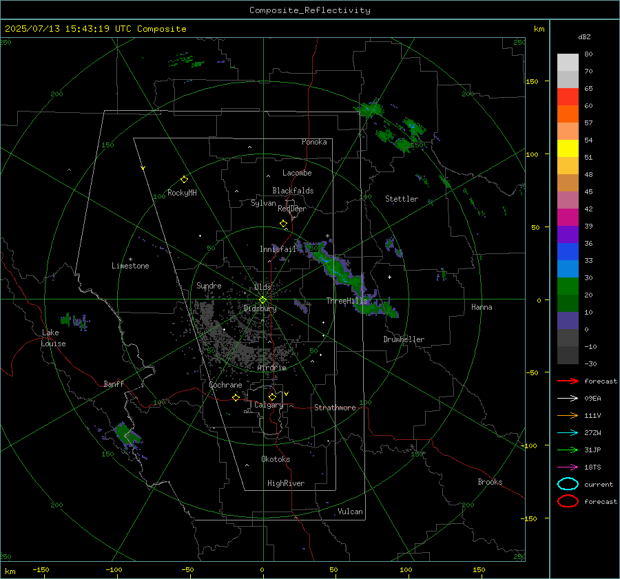Click the yellow radar-center diamond at Didsbury
The width and height of the screenshot is (620, 579).
(x=262, y=300)
